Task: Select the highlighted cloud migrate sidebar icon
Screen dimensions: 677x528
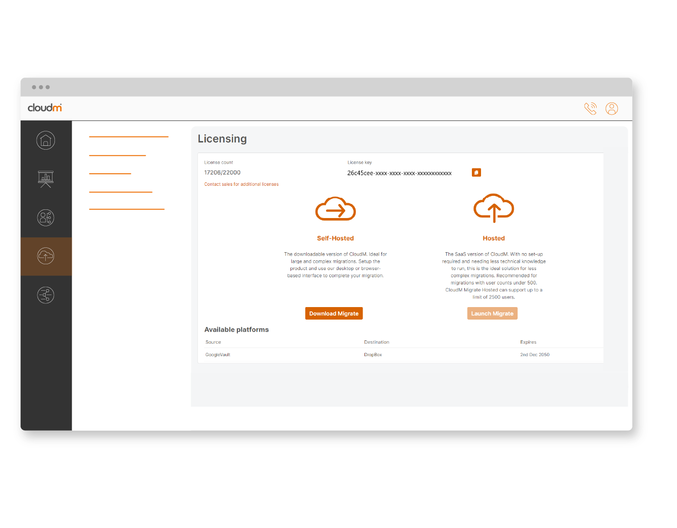Action: click(46, 256)
